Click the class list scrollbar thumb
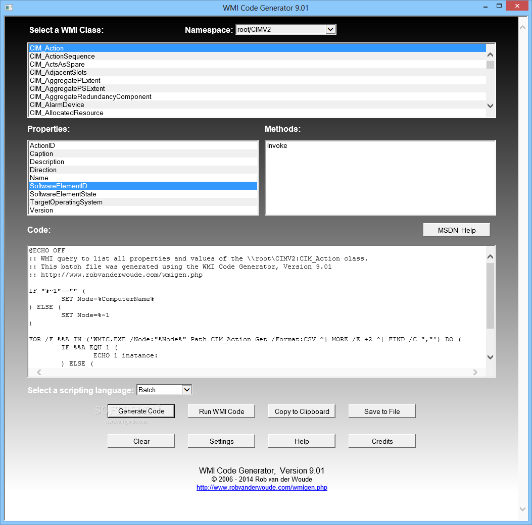The width and height of the screenshot is (532, 525). (490, 65)
